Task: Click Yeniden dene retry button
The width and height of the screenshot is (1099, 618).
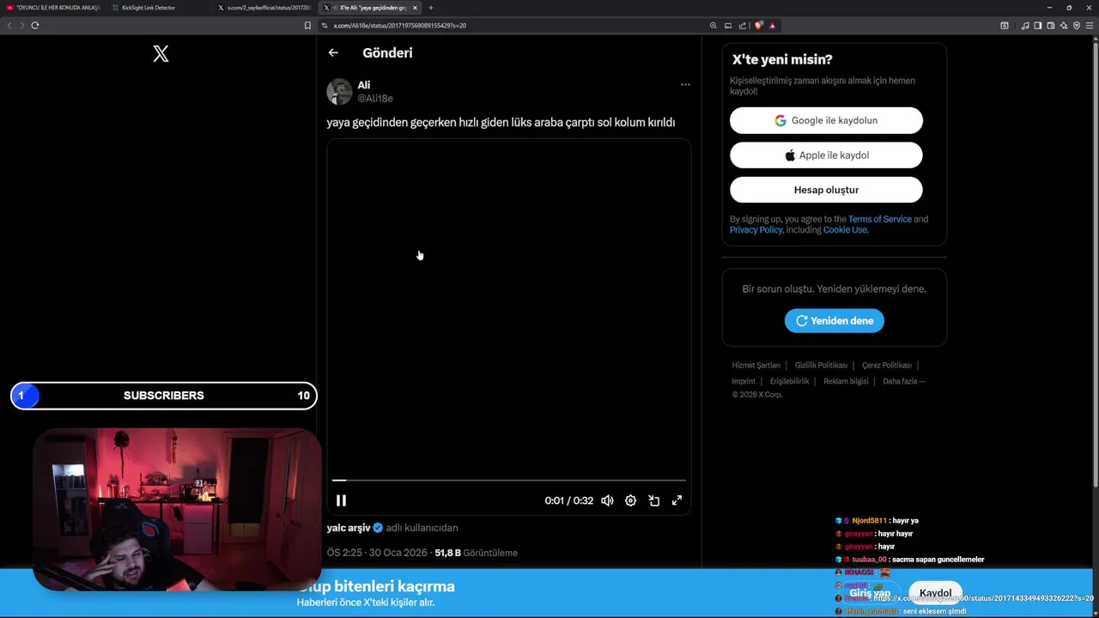Action: point(834,320)
